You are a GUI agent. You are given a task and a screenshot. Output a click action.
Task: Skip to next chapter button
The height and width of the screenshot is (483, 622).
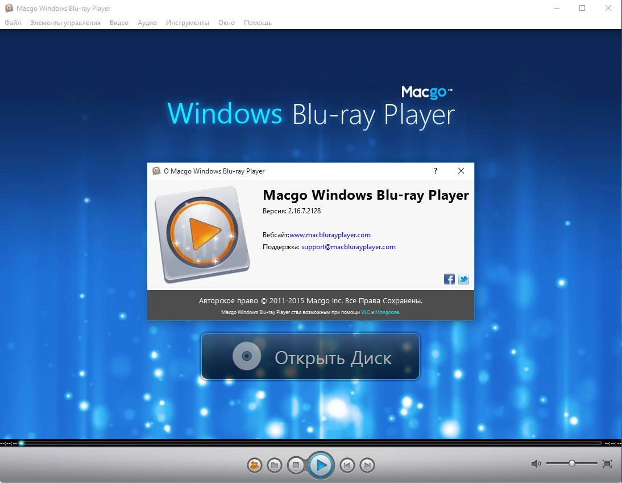[367, 465]
